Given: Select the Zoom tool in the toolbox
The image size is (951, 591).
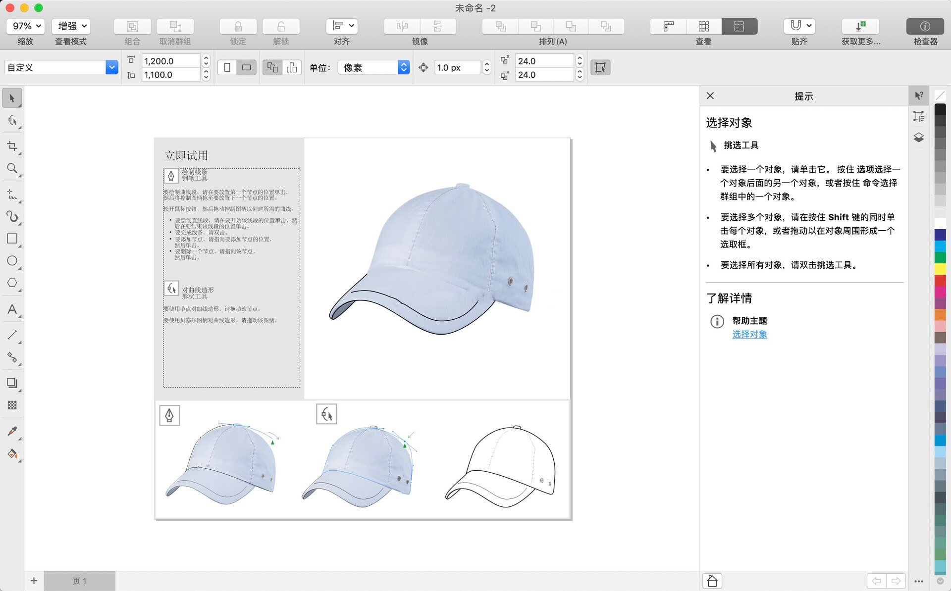Looking at the screenshot, I should pyautogui.click(x=12, y=169).
